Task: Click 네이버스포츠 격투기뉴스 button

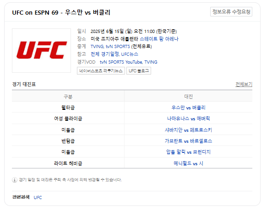Action: [x=101, y=71]
